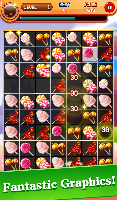The image size is (117, 200).
Task: Tap the orange swirl candy with three sparkles
Action: click(x=43, y=70)
